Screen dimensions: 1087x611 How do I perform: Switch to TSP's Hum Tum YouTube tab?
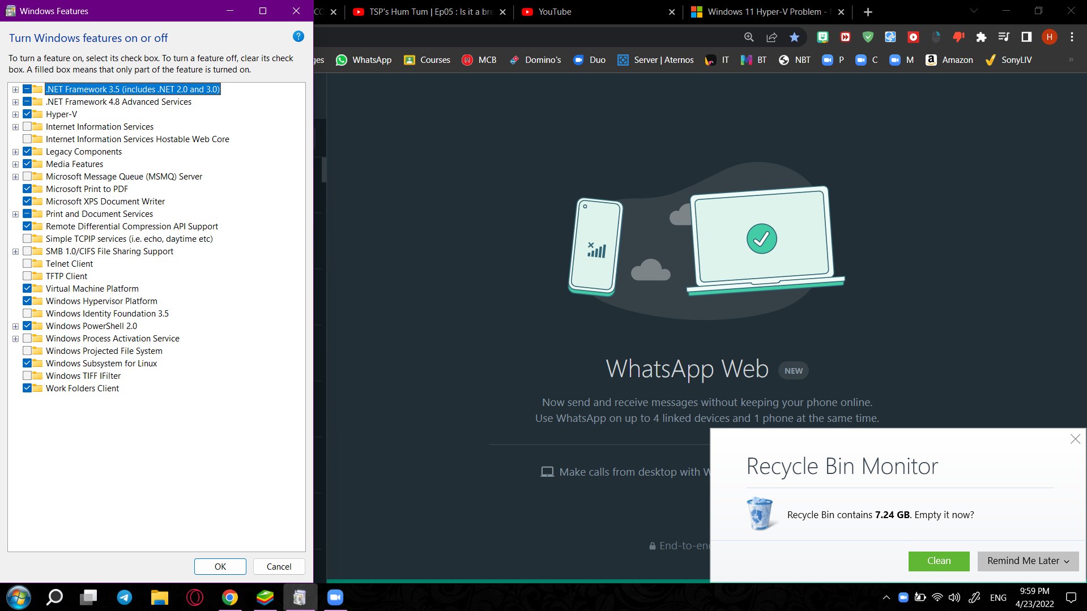429,12
